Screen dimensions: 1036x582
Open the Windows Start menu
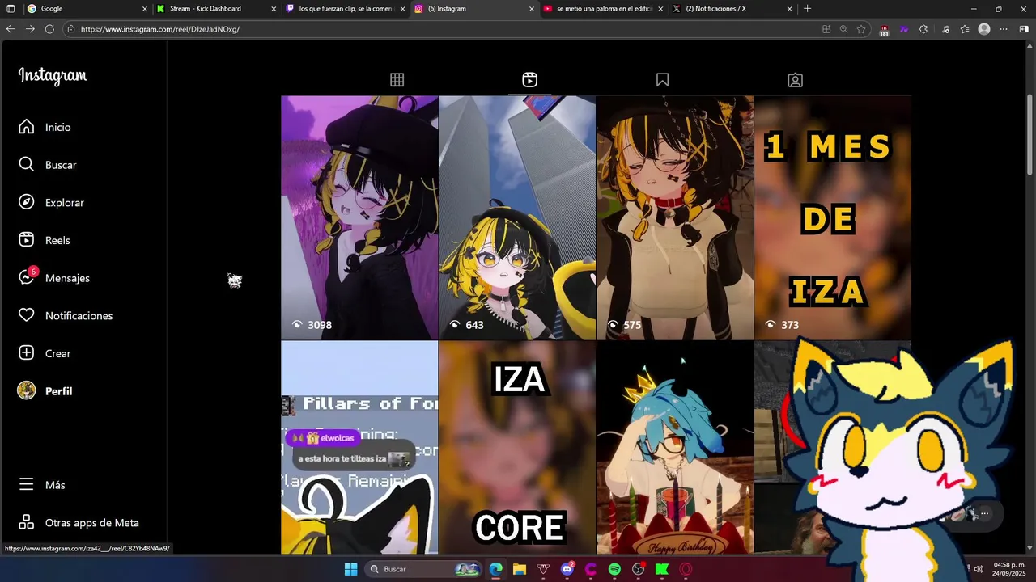350,569
